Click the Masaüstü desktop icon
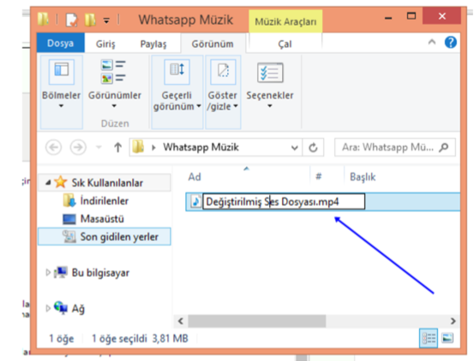Viewport: 474px width, 361px height. [x=69, y=219]
